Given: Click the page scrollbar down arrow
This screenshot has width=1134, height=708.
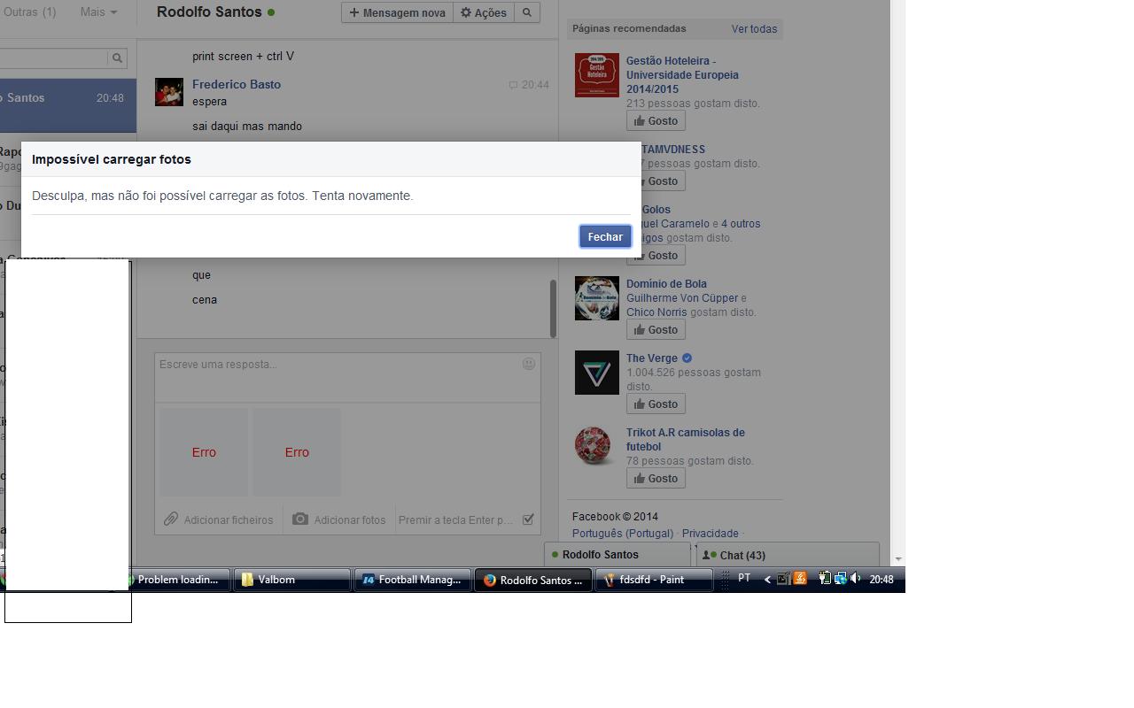Looking at the screenshot, I should click(x=898, y=559).
